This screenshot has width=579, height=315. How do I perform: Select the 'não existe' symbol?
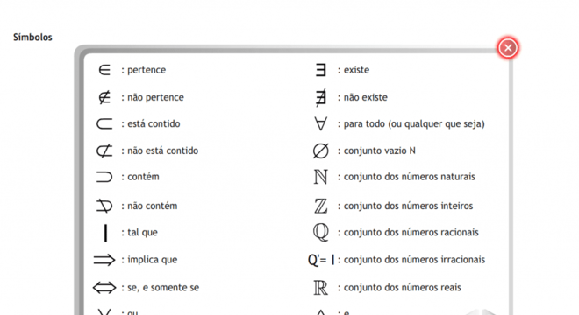tap(321, 97)
